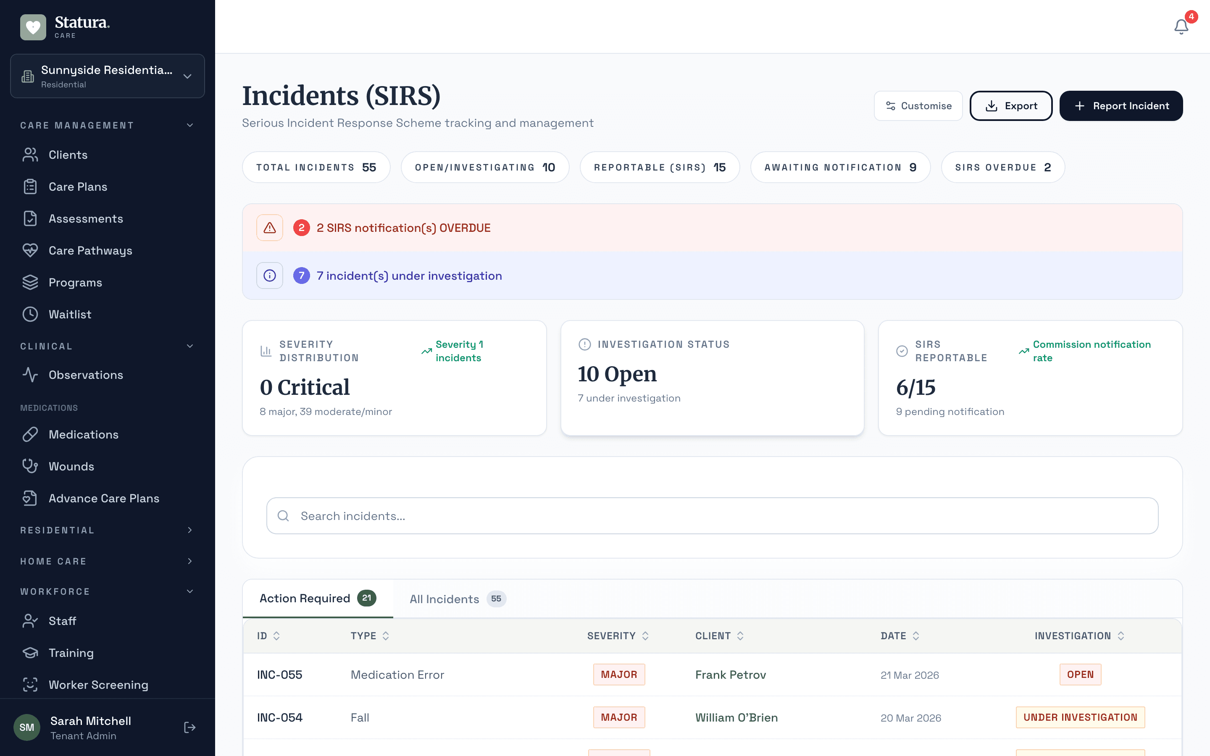The height and width of the screenshot is (756, 1210).
Task: Open the Sunnyside Residential facility switcher
Action: 107,76
